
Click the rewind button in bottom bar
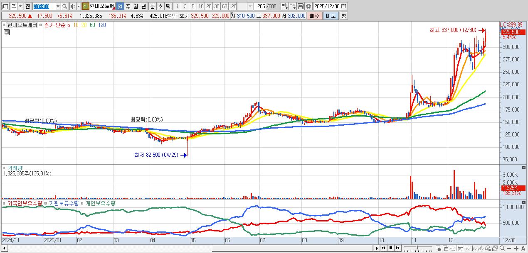pyautogui.click(x=383, y=248)
